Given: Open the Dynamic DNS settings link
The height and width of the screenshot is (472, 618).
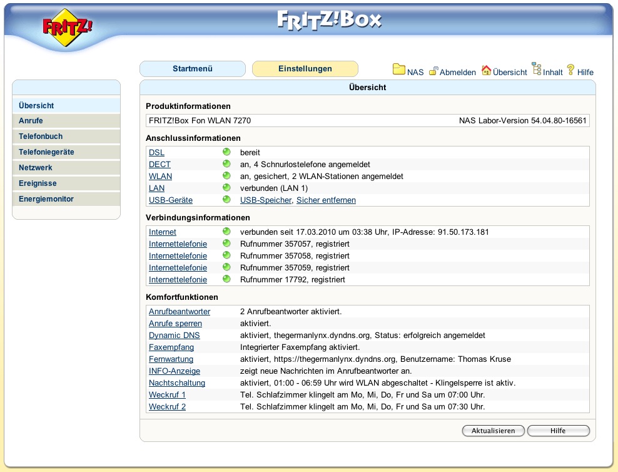Looking at the screenshot, I should 174,336.
